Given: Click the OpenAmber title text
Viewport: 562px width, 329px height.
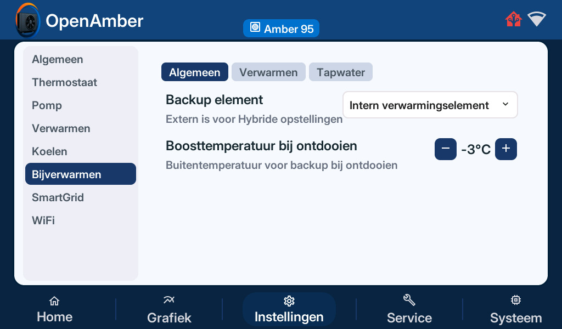Looking at the screenshot, I should pos(94,21).
